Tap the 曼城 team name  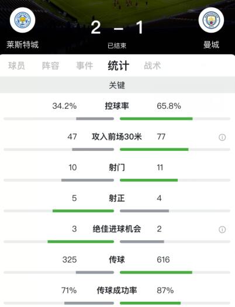[x=211, y=44]
